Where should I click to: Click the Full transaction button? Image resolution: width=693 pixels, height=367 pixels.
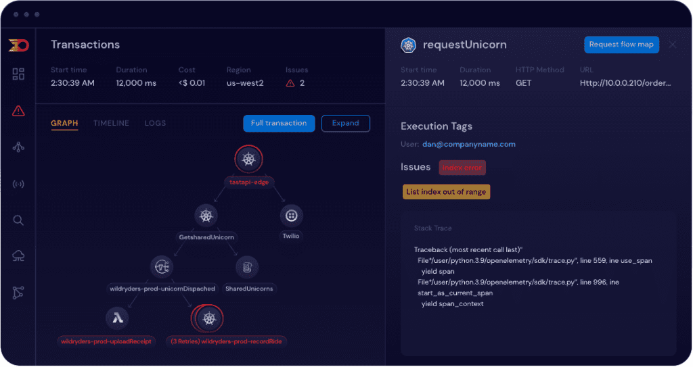pos(279,123)
